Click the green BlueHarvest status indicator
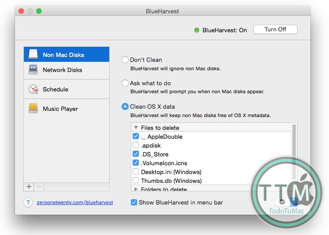Image resolution: width=329 pixels, height=235 pixels. click(197, 30)
